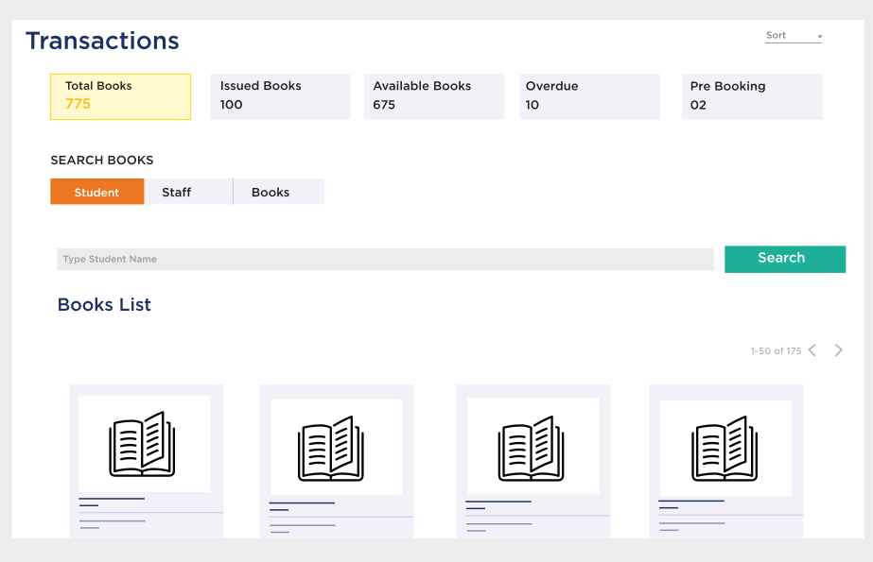This screenshot has width=873, height=562.
Task: Show the Overdue books card
Action: pyautogui.click(x=589, y=96)
